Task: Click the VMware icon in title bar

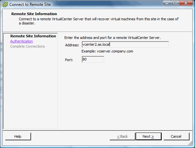Action: (5, 5)
